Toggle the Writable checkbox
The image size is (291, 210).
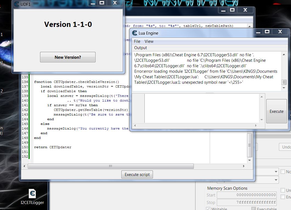point(208,209)
